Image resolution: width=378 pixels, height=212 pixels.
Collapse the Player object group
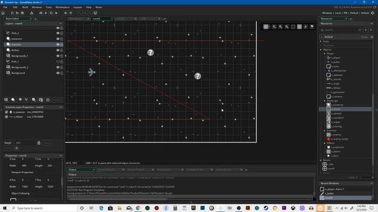click(325, 54)
